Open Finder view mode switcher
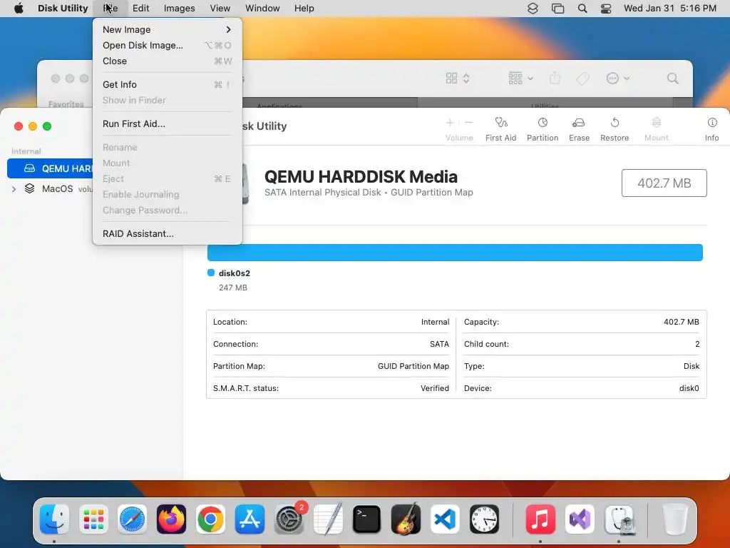 coord(458,78)
